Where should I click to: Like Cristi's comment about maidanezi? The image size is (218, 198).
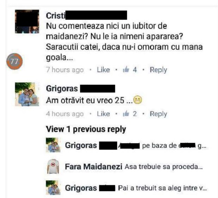[103, 70]
